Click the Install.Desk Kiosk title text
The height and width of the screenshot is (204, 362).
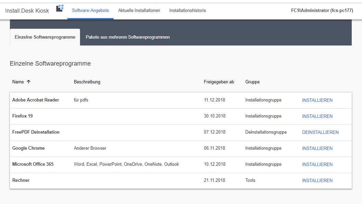pyautogui.click(x=27, y=11)
